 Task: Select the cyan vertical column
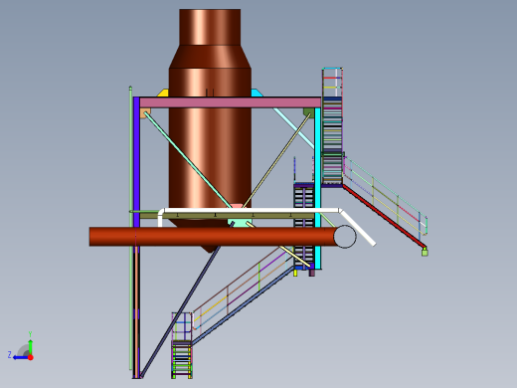(x=318, y=188)
